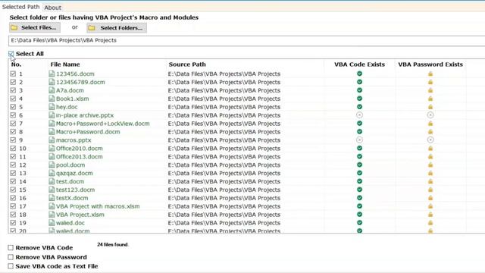Click the file icon beside test123.docm
The image size is (485, 273).
tap(52, 190)
